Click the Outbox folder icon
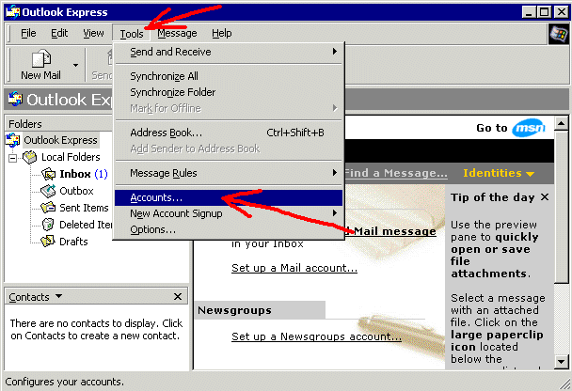Viewport: 572px width, 391px height. click(48, 191)
